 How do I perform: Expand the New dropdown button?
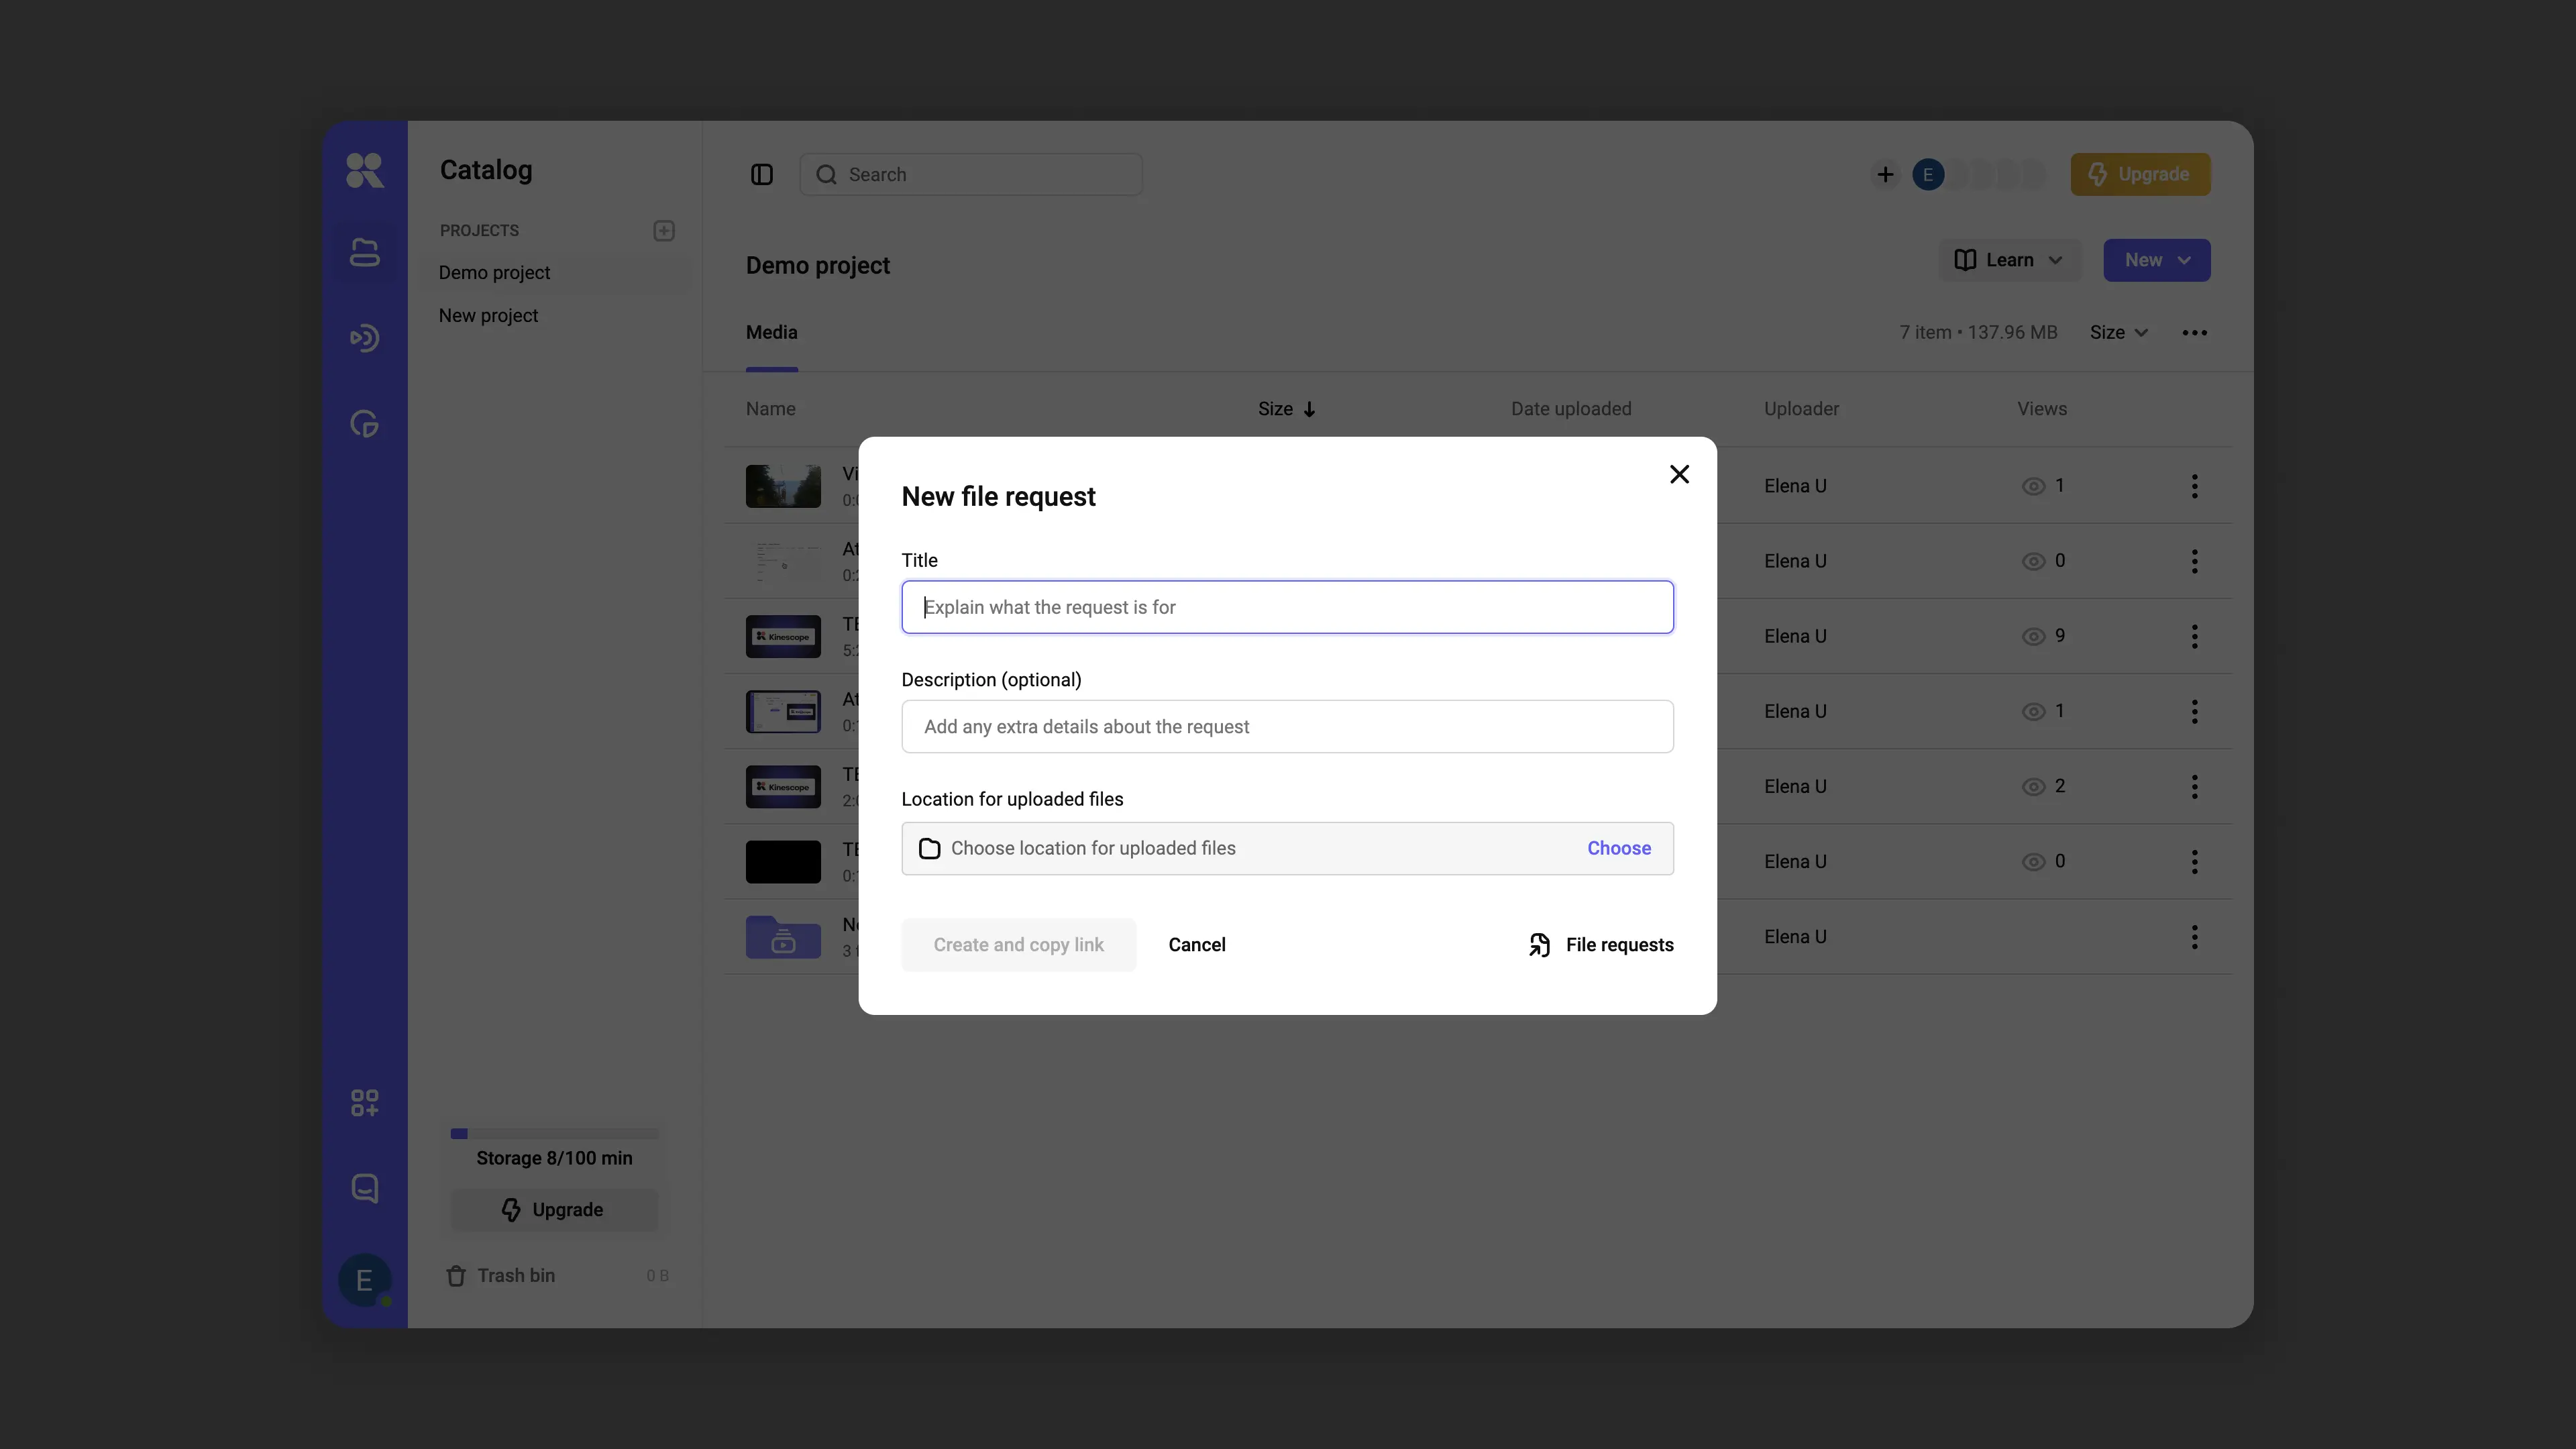tap(2156, 260)
